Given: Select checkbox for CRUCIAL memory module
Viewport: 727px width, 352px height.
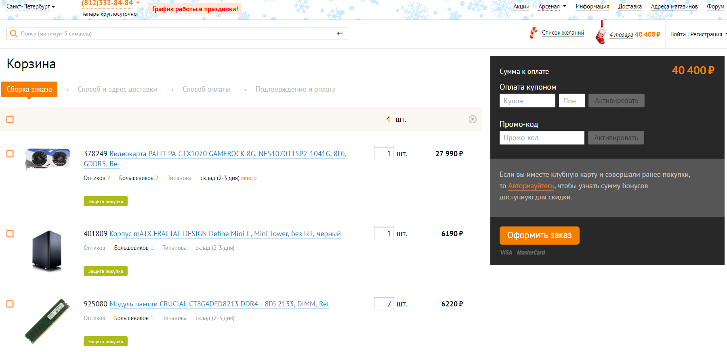Looking at the screenshot, I should click(x=10, y=304).
